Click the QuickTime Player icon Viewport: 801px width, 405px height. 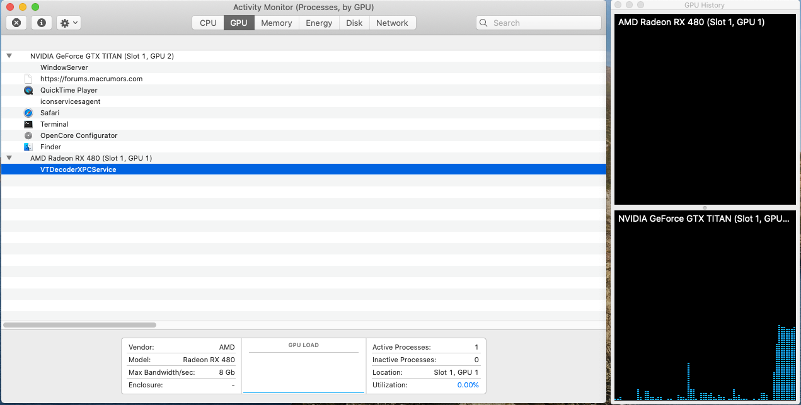(28, 90)
